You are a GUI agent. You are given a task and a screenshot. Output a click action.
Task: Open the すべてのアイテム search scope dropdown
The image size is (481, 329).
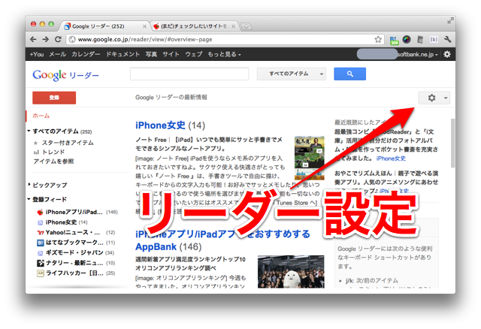tap(292, 74)
